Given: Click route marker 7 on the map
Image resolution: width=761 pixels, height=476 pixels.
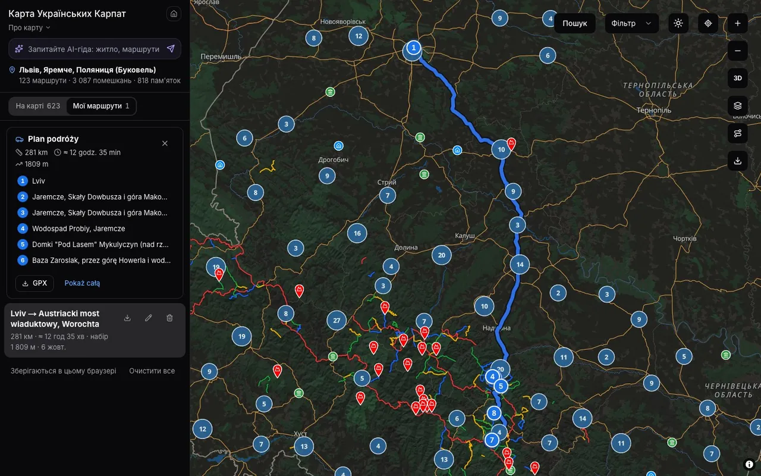Looking at the screenshot, I should pyautogui.click(x=492, y=440).
